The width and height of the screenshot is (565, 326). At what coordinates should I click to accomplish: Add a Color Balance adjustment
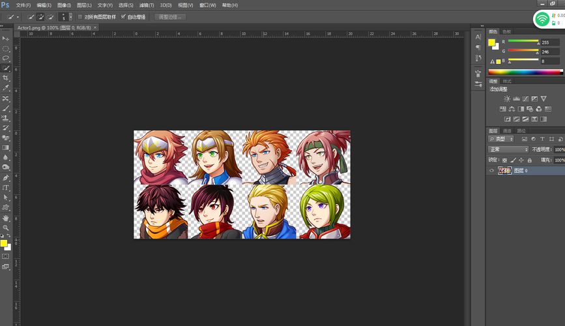point(512,109)
